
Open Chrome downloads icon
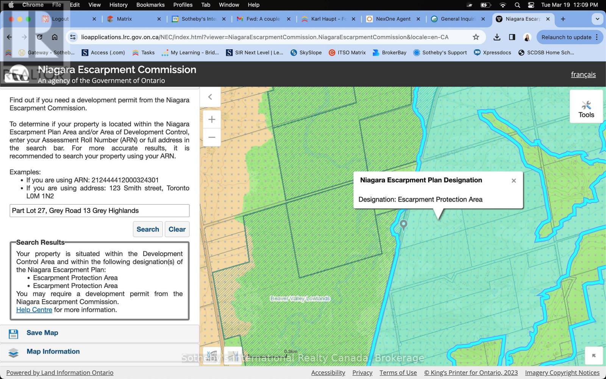[x=497, y=37]
